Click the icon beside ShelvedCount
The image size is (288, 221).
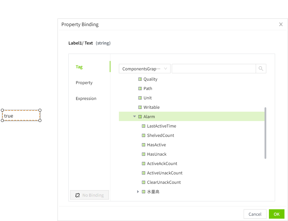144,135
